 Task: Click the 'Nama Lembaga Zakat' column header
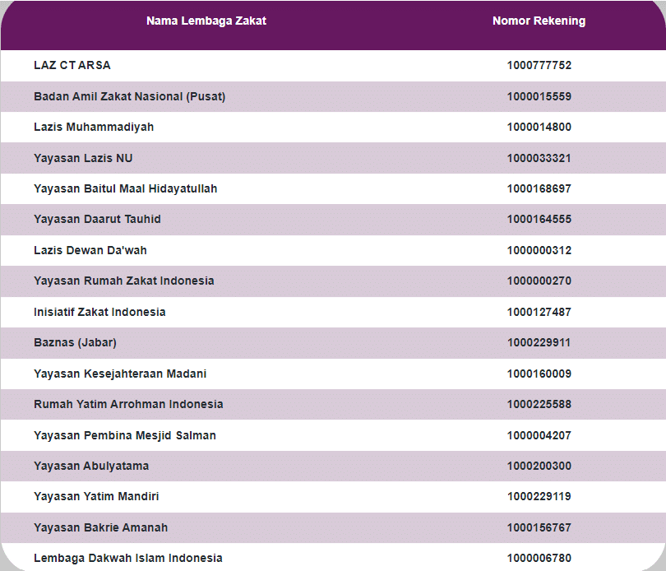tap(206, 21)
